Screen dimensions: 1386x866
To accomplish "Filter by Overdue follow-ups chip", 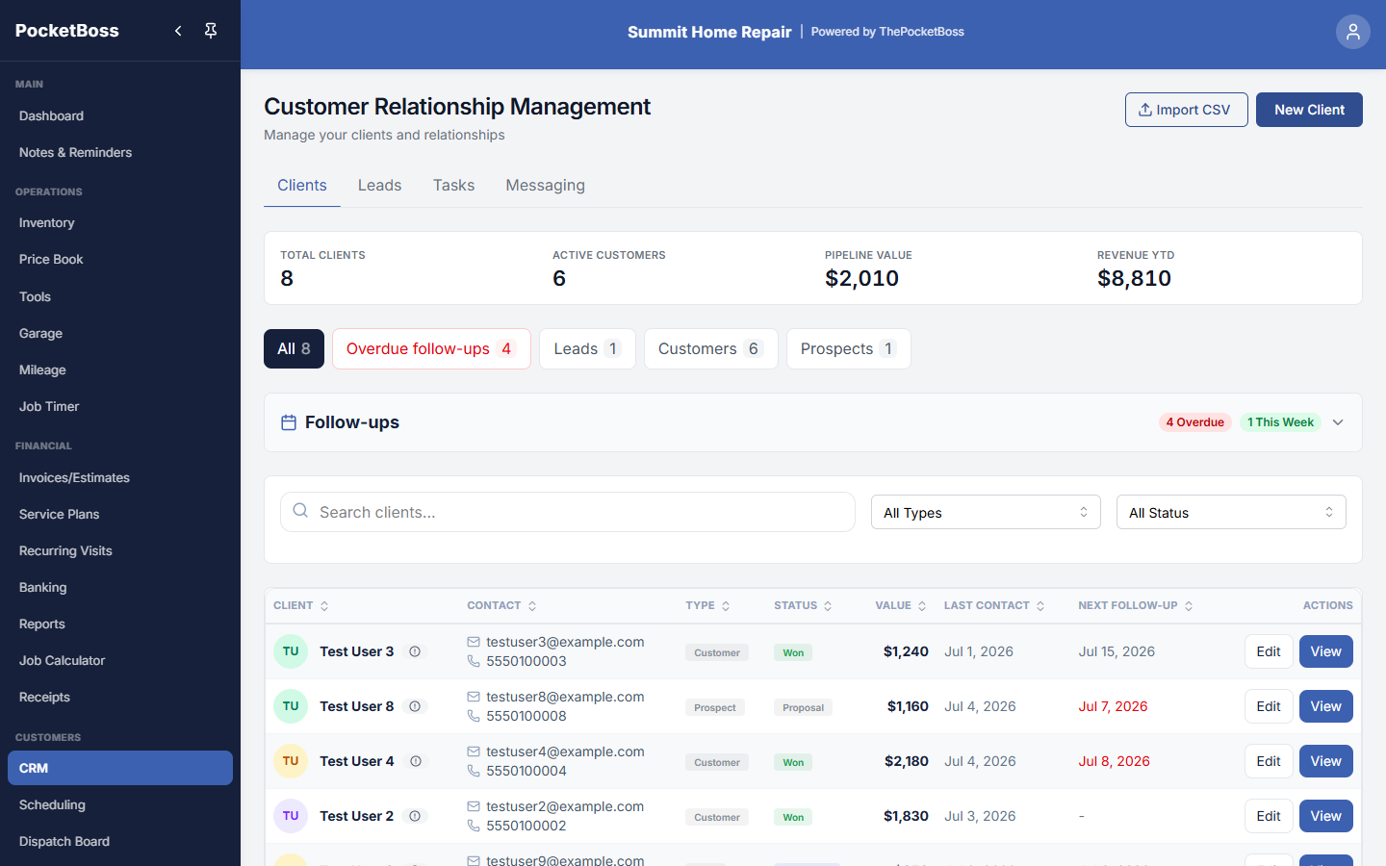I will pyautogui.click(x=431, y=348).
